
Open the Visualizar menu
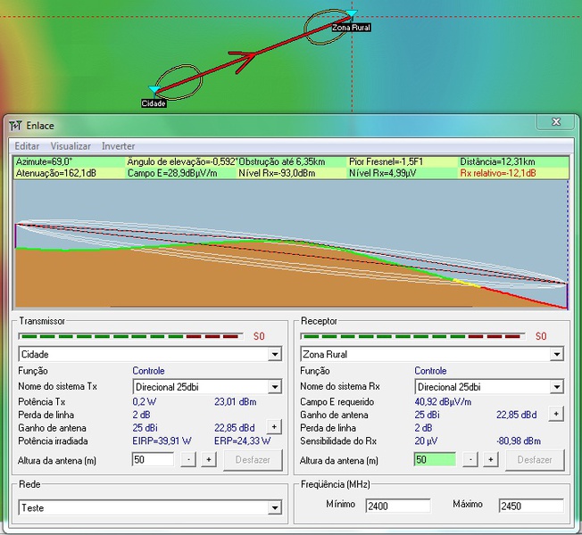71,146
